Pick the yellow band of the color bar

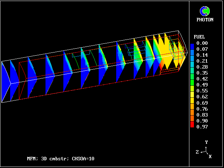192,94
